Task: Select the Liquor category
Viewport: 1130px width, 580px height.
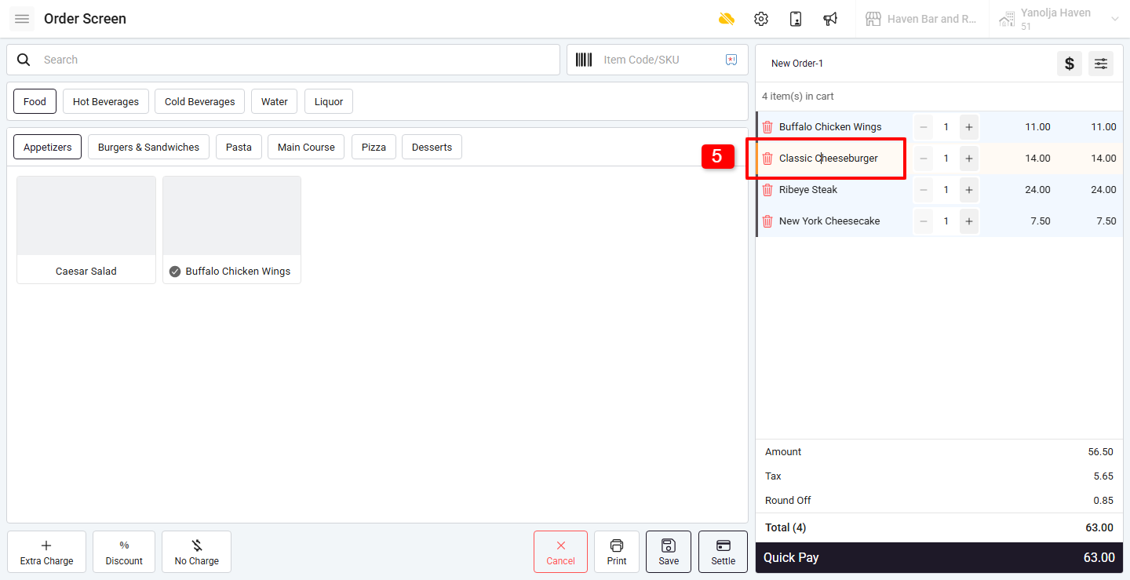Action: 329,101
